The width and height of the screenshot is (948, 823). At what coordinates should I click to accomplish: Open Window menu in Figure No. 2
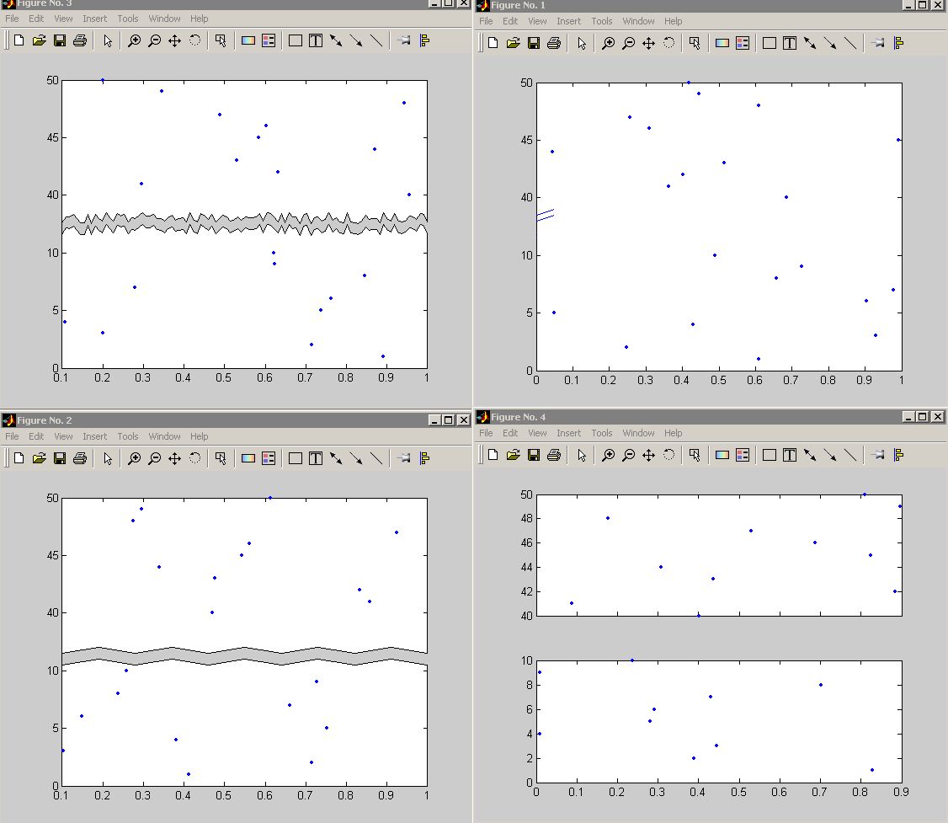click(x=164, y=436)
